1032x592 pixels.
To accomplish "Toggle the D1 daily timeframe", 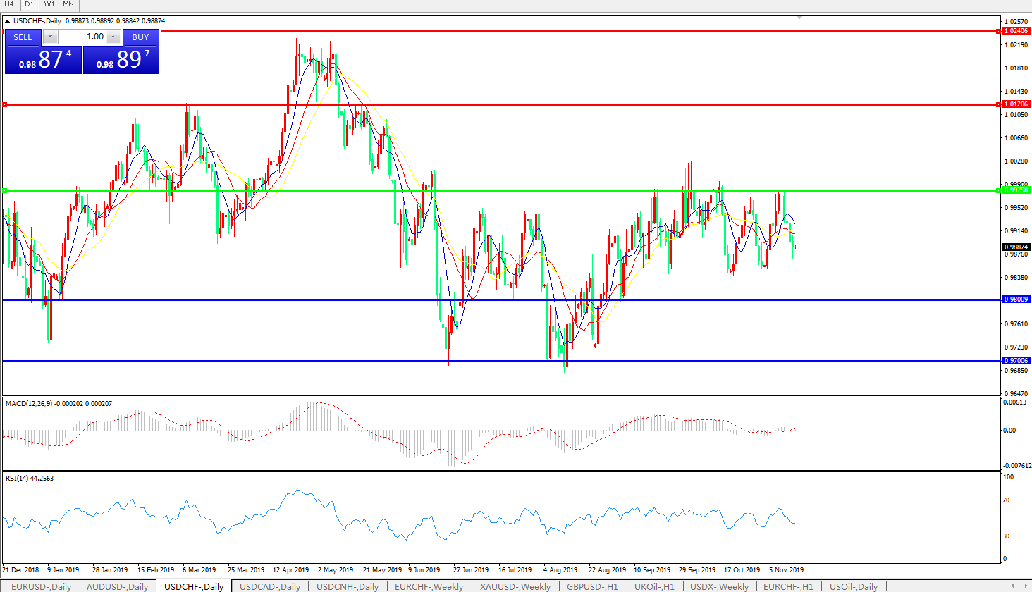I will point(29,4).
